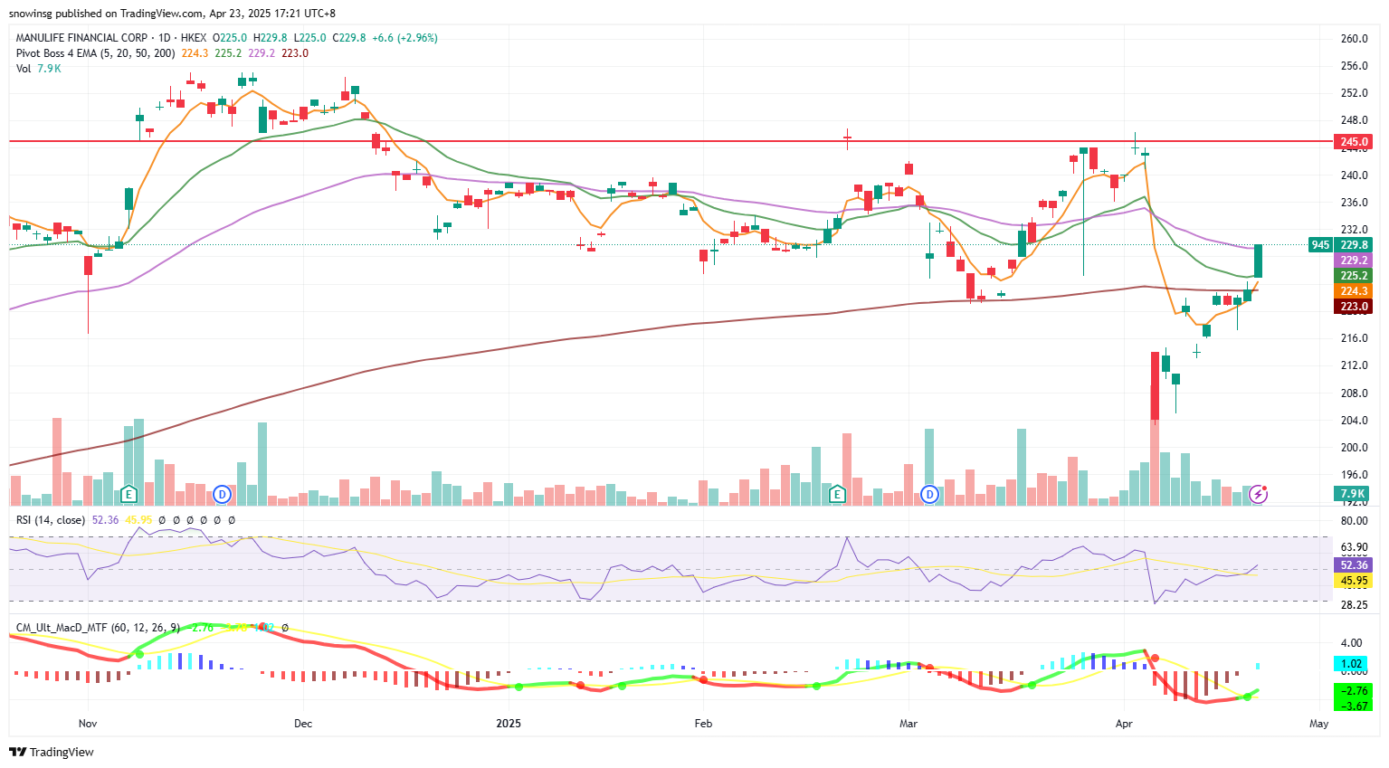Screen dimensions: 1389x768
Task: Click the 4.00 MACD scale value
Action: [x=1350, y=644]
